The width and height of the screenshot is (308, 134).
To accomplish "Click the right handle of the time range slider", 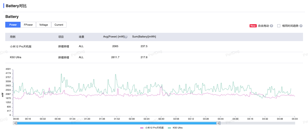I will coord(219,123).
